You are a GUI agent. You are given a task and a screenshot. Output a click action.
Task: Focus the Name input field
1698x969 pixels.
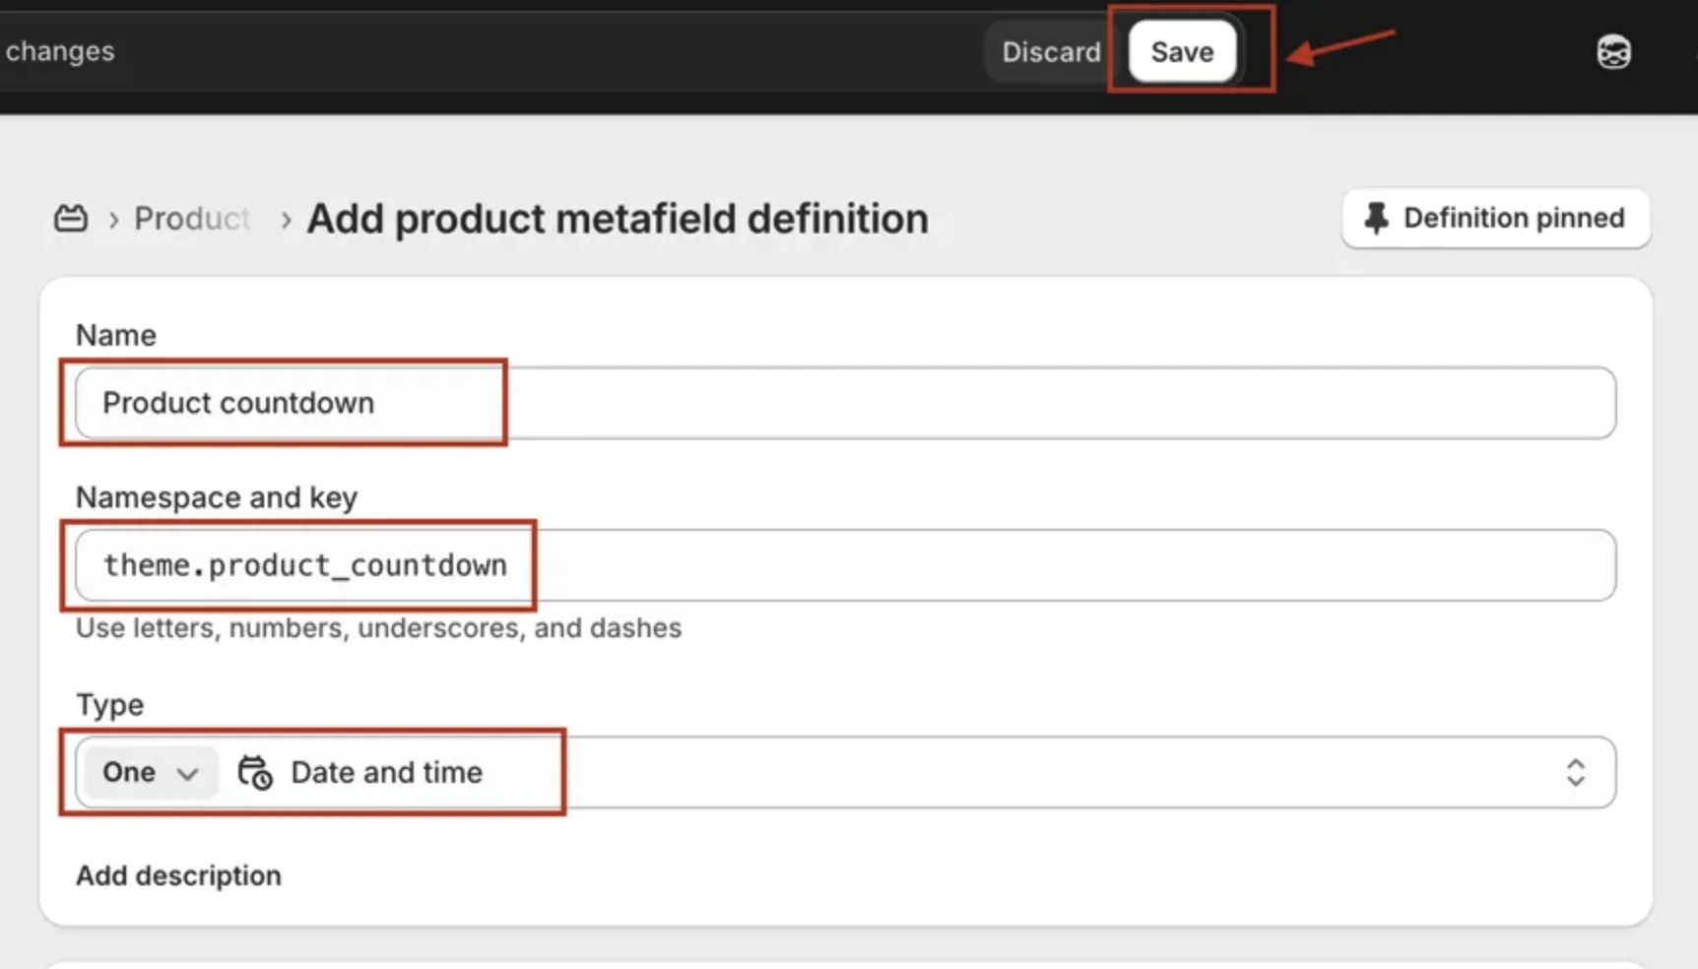coord(845,403)
